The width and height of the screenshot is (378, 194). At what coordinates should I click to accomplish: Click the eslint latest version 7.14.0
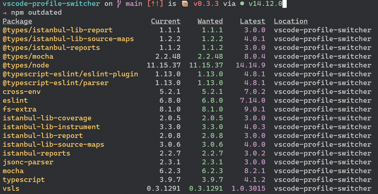253,100
